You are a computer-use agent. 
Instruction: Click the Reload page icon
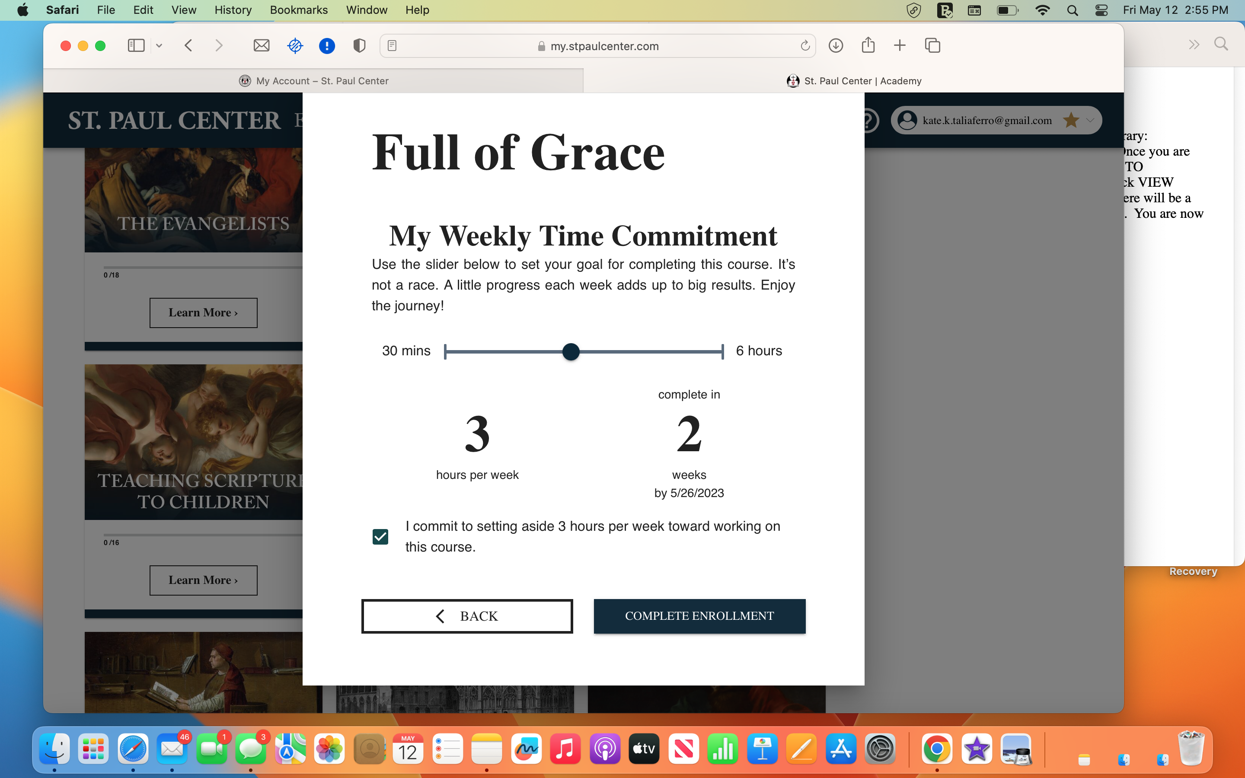point(805,46)
